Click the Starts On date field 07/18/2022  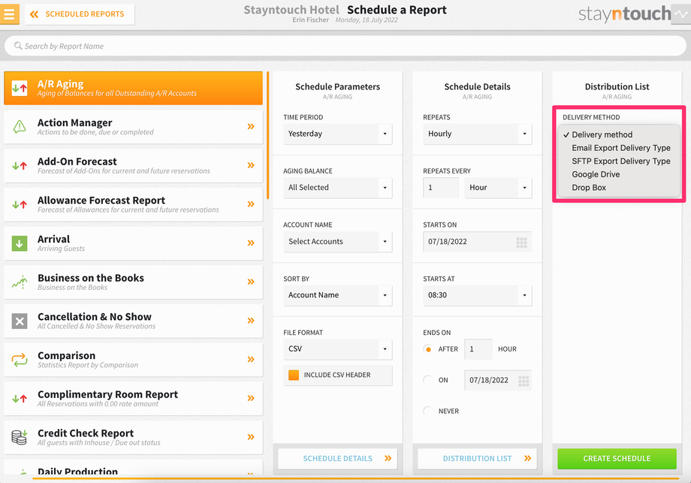477,242
